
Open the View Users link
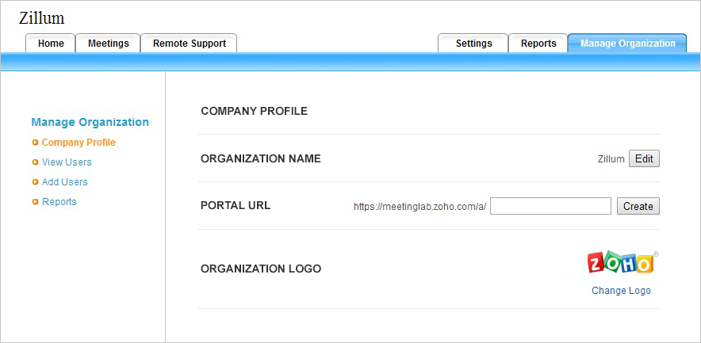pos(67,162)
